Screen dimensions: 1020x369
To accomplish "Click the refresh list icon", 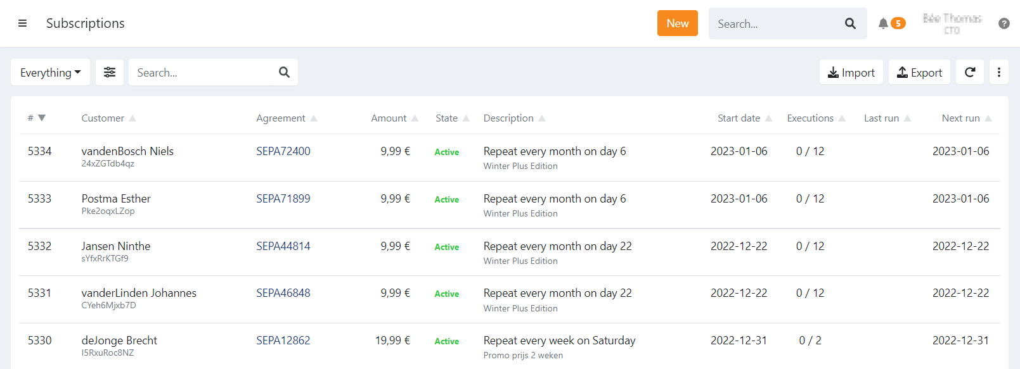I will [969, 72].
